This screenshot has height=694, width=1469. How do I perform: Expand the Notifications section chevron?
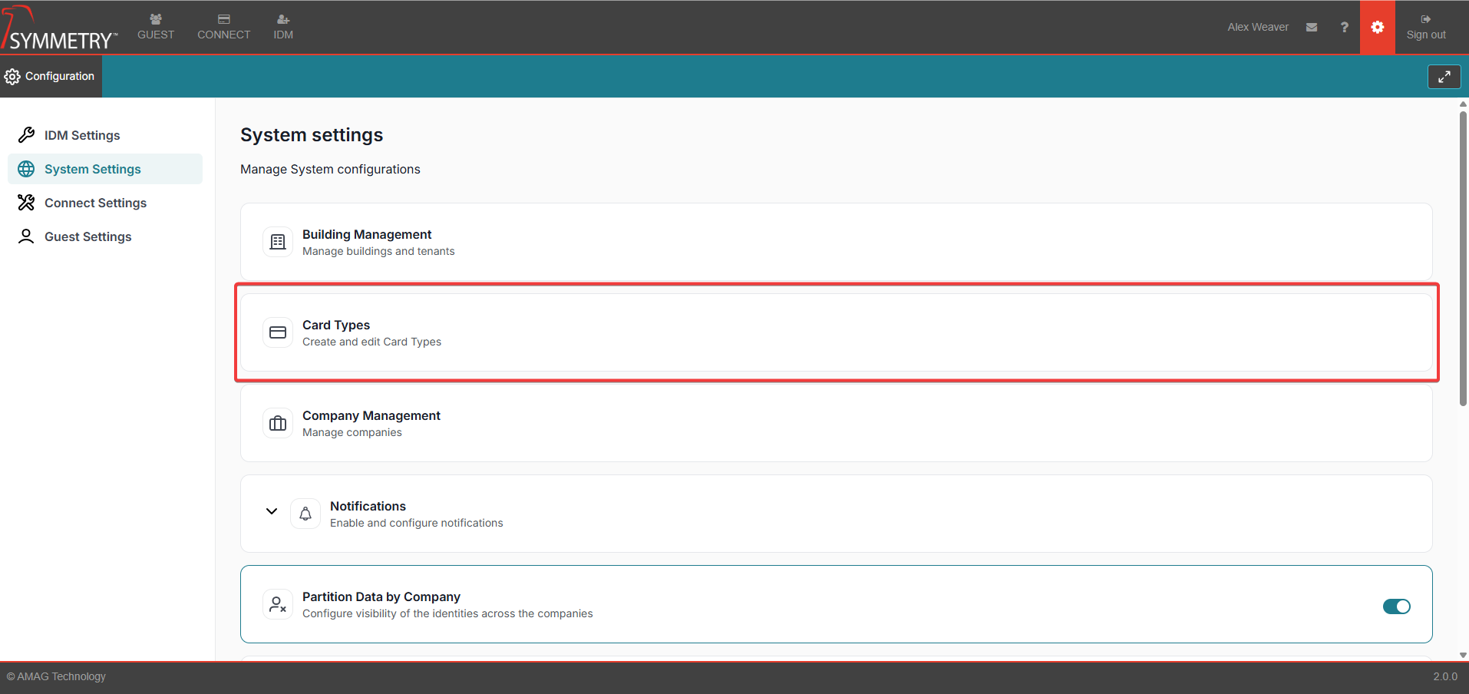[272, 511]
